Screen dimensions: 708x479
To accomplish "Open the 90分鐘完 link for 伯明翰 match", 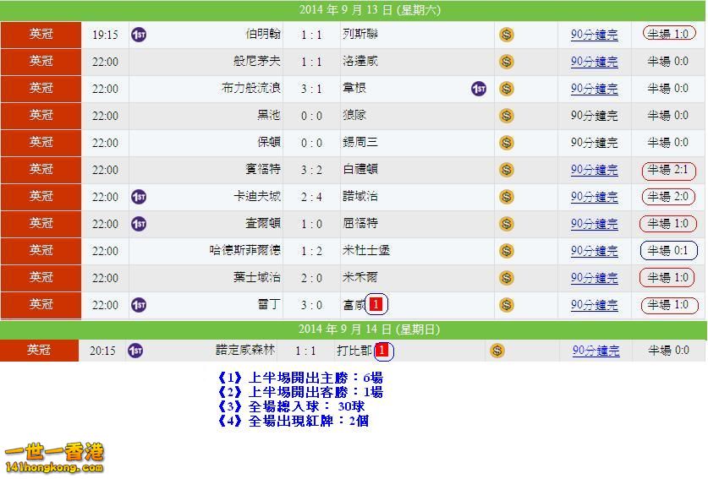I will tap(594, 35).
